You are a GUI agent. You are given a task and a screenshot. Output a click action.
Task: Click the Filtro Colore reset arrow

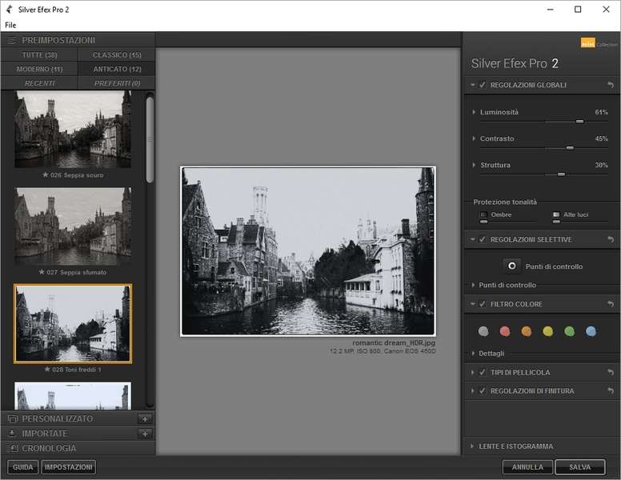(611, 304)
